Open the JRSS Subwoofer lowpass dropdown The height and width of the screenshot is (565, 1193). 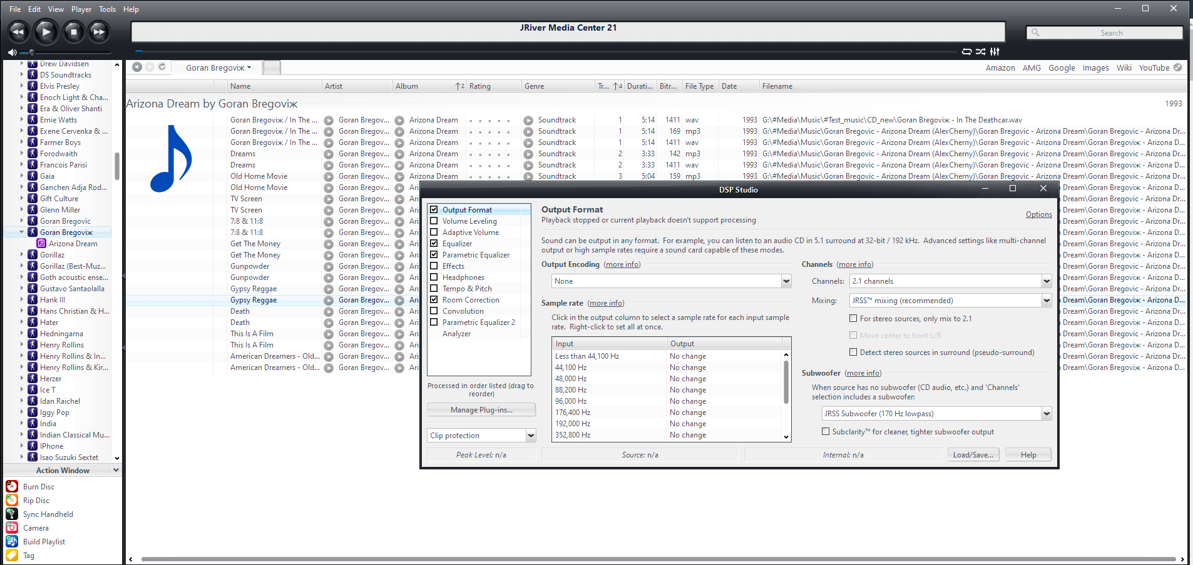[936, 414]
